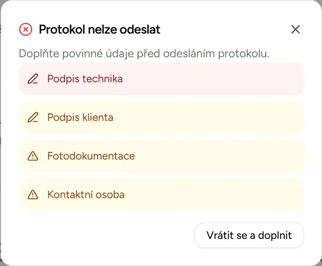Click the yellow Fotodokumentace banner

161,156
